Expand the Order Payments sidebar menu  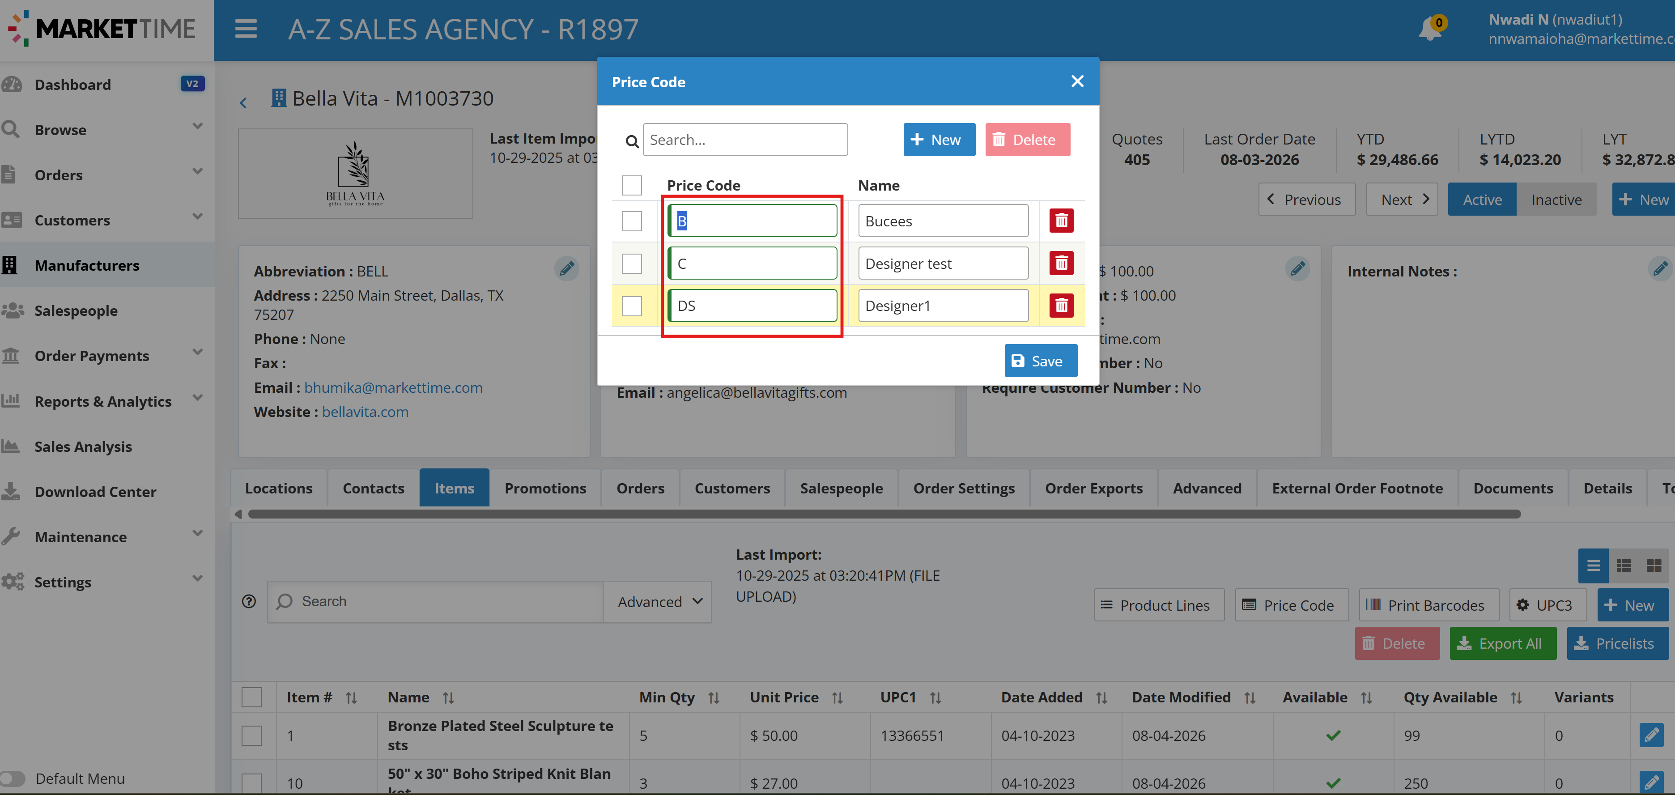click(x=198, y=353)
